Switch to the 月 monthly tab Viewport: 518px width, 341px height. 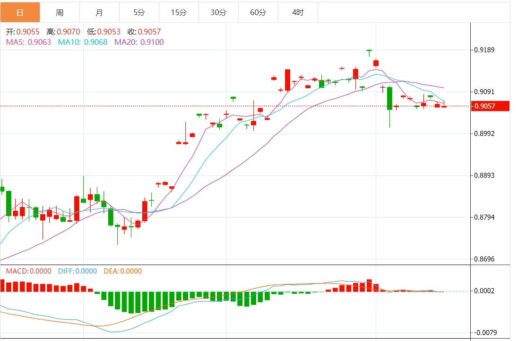pos(99,13)
